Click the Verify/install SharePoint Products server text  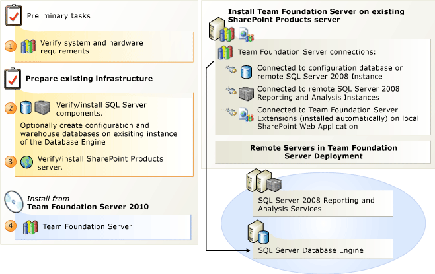[100, 163]
